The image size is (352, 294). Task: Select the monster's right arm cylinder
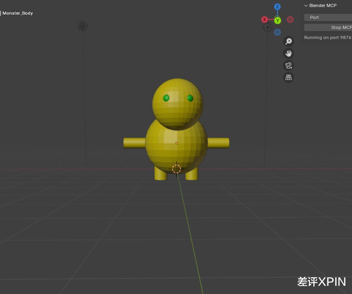click(x=219, y=143)
